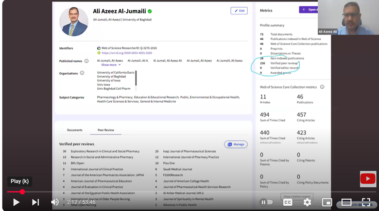Toggle the autoplay switch
This screenshot has height=211, width=379.
click(266, 202)
